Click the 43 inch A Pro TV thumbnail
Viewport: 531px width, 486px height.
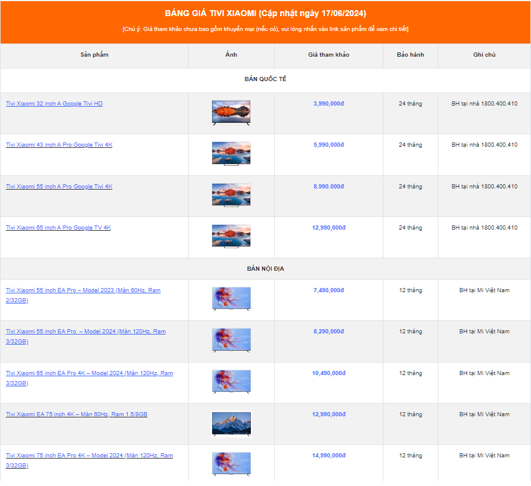point(231,153)
